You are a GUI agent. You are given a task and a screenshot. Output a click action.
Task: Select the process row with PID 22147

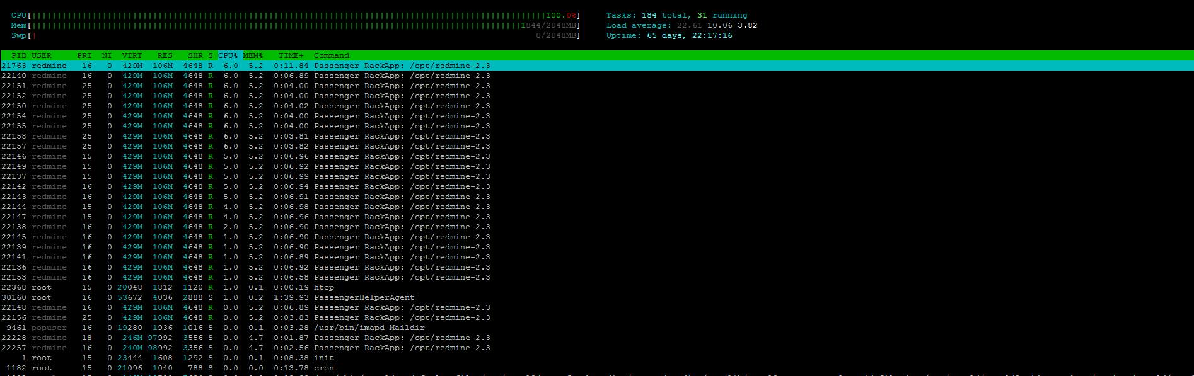click(597, 217)
